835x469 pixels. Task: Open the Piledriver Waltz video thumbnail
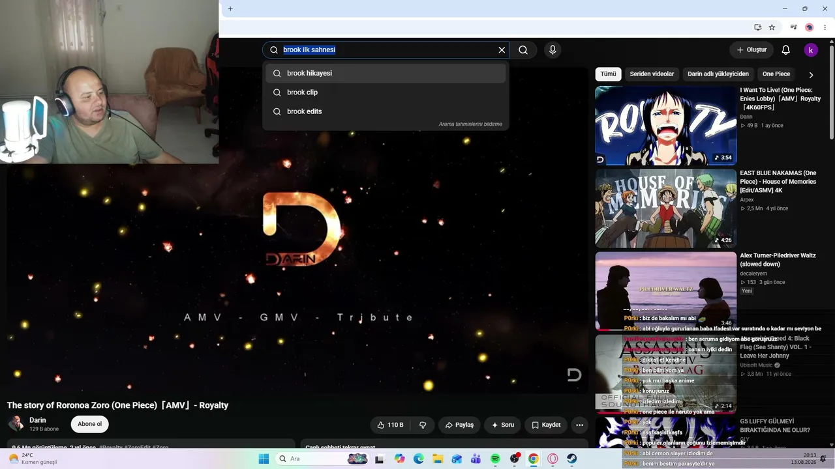(x=665, y=291)
